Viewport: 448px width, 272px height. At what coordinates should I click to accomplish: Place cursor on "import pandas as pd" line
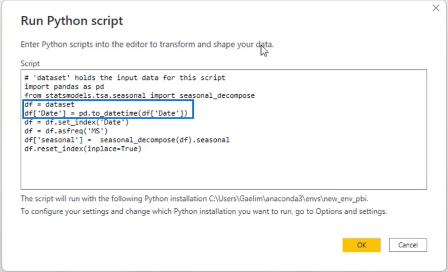coord(64,87)
